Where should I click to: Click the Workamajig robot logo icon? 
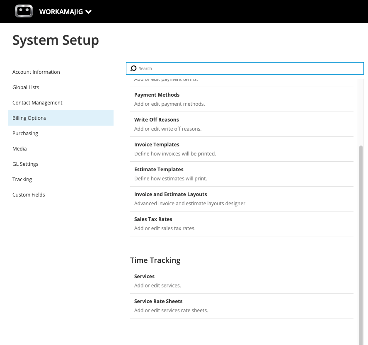click(24, 11)
